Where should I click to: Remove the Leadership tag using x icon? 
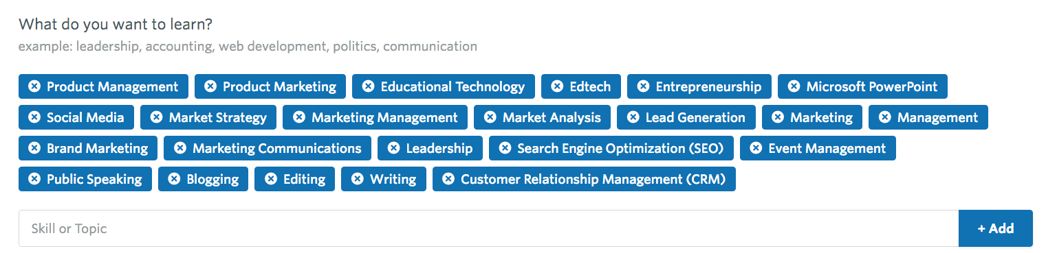pos(393,148)
